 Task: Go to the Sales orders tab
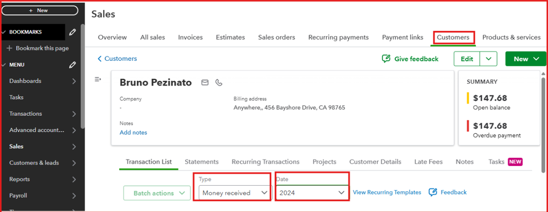click(276, 37)
